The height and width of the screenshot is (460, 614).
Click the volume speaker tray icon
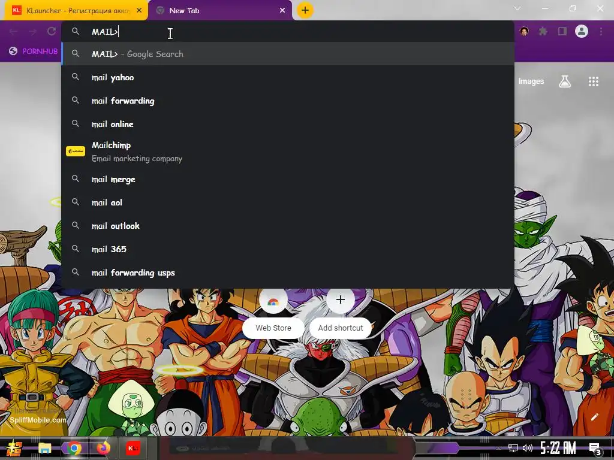pos(528,448)
